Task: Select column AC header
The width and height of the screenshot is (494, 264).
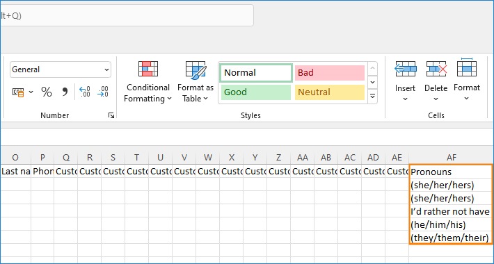Action: 349,157
